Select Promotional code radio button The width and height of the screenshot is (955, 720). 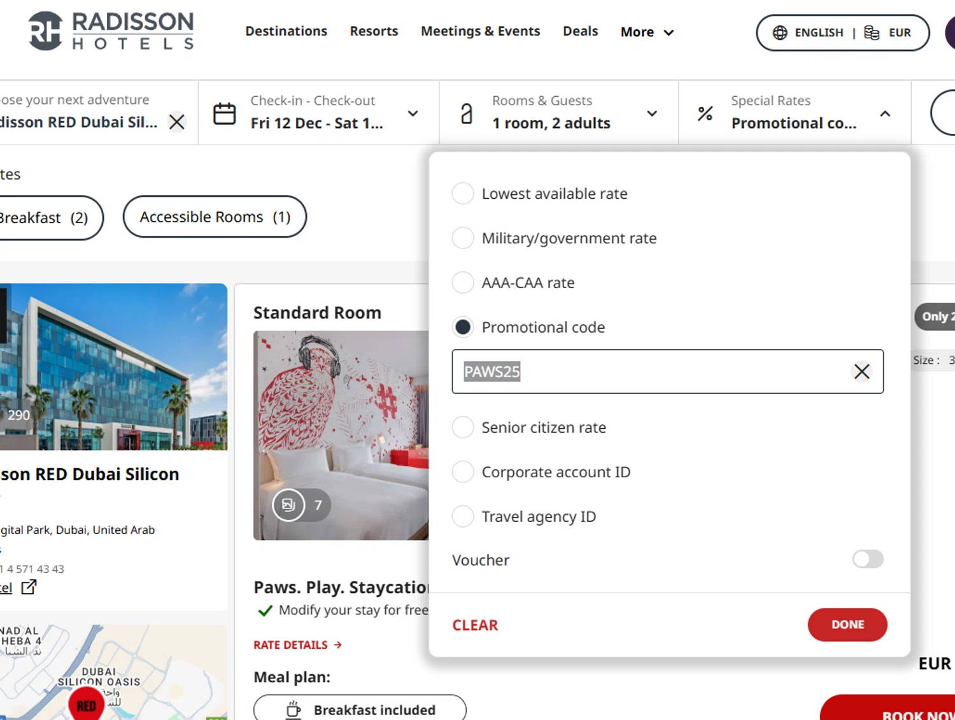[463, 327]
